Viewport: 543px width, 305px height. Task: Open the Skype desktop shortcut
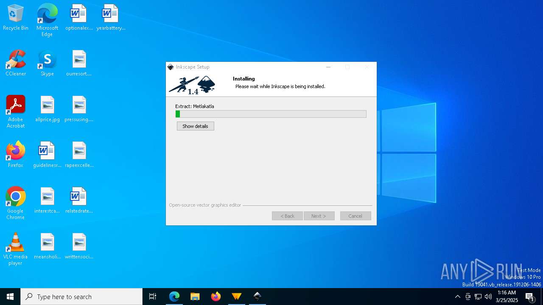coord(47,63)
